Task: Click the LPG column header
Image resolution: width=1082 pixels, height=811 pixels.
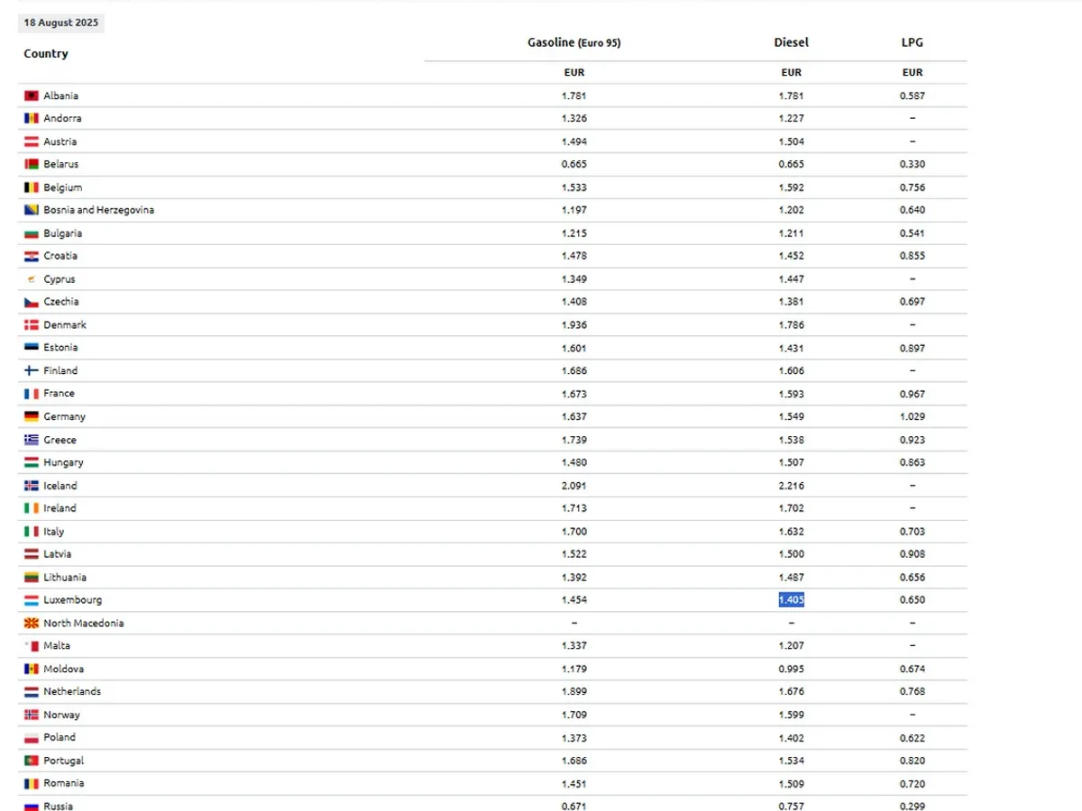Action: click(x=912, y=42)
